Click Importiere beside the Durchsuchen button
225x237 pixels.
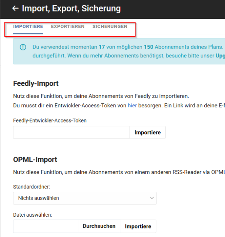pyautogui.click(x=138, y=226)
